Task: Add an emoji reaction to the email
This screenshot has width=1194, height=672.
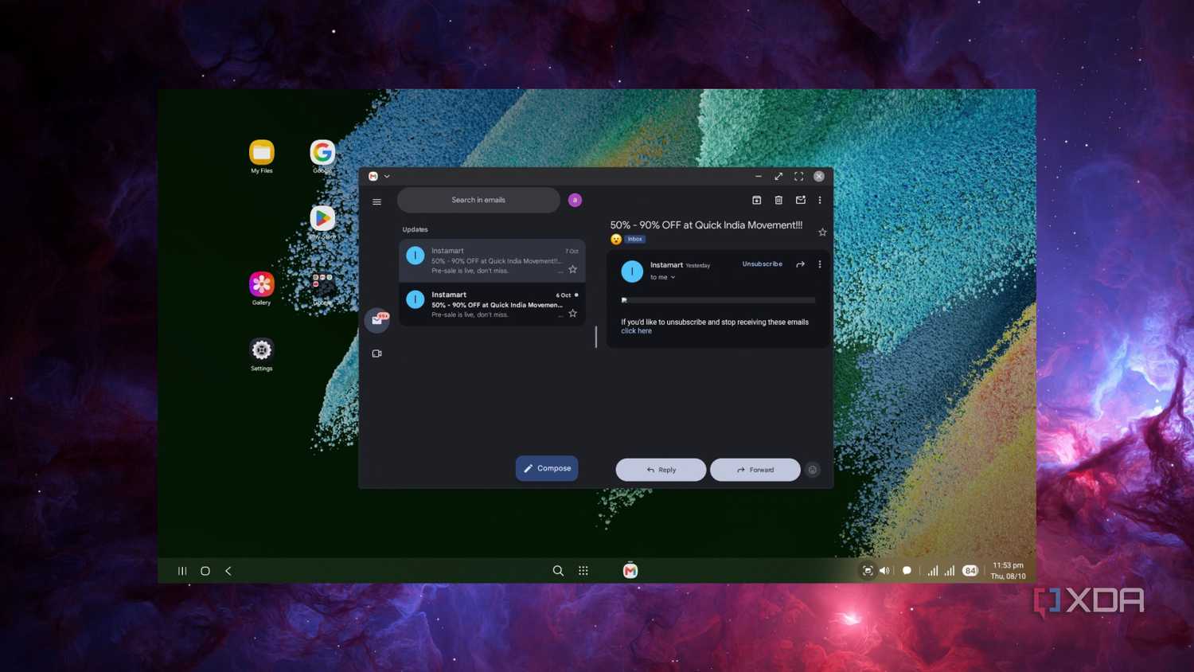Action: click(x=813, y=470)
